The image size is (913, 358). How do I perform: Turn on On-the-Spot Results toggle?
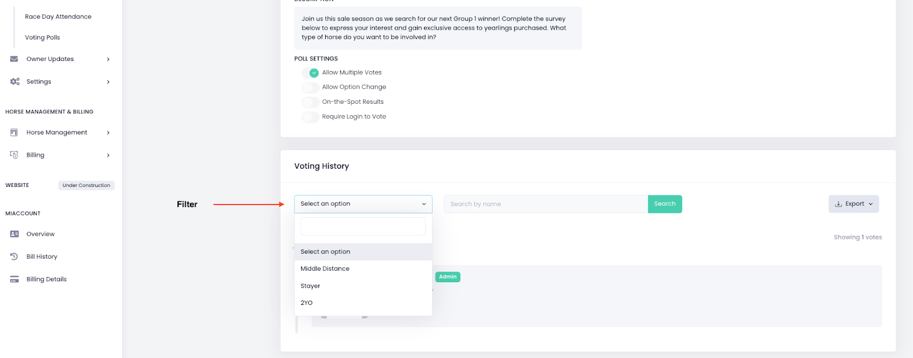pos(311,102)
